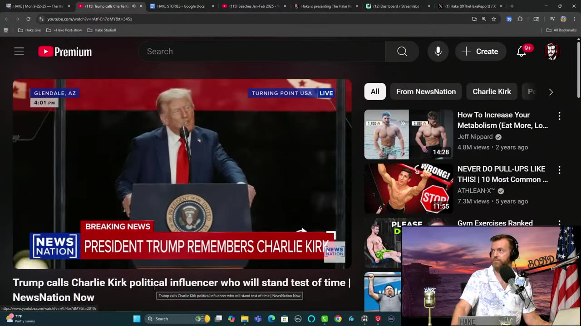Open the bookmarks apps grid icon
This screenshot has height=326, width=581.
point(6,30)
